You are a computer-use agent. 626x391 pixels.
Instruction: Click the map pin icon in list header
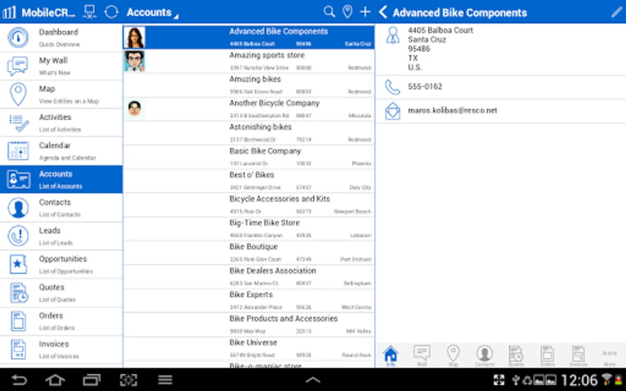347,12
